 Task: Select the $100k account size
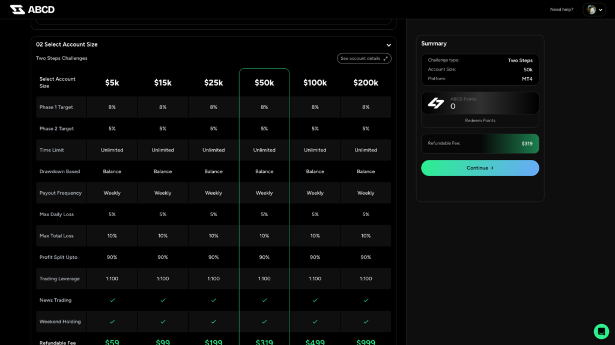point(315,83)
